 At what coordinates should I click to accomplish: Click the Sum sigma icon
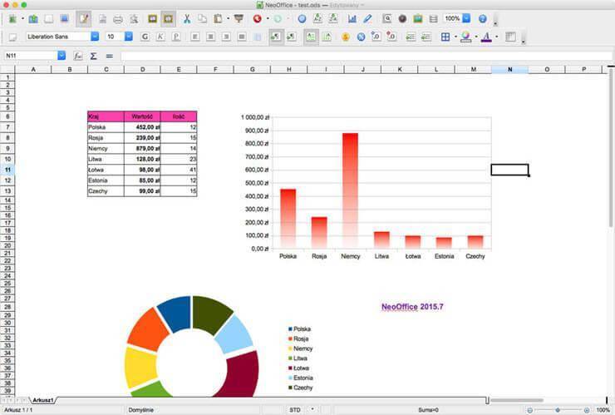coord(93,56)
